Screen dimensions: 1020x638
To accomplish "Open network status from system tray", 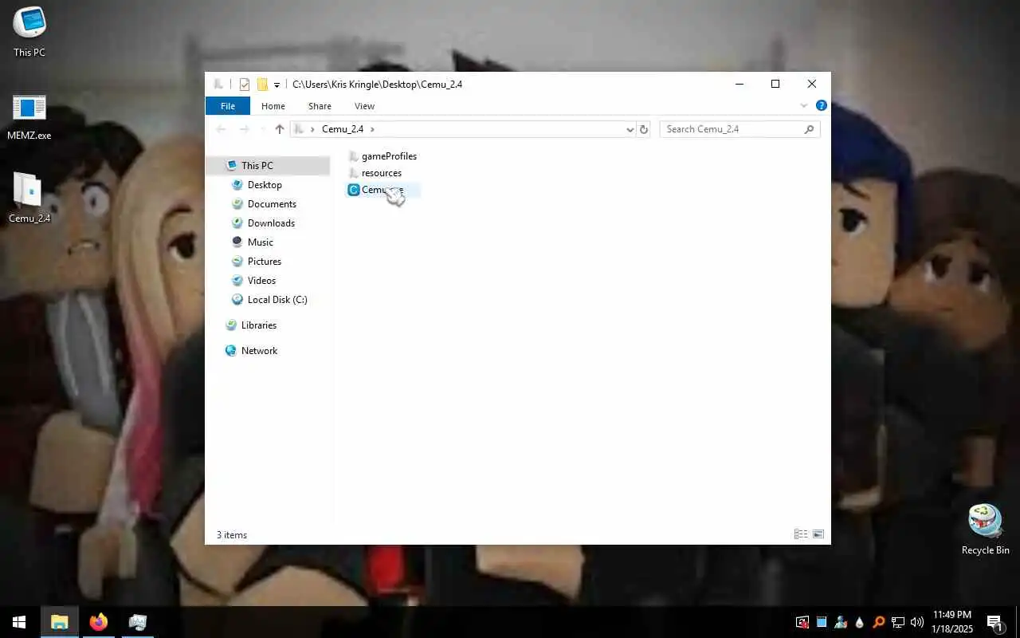I will coord(898,622).
